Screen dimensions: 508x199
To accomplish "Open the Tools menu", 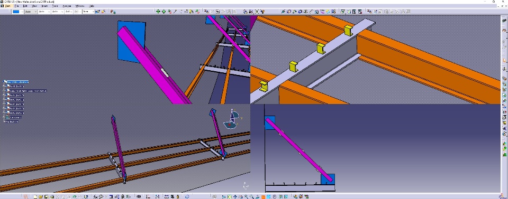I will (55, 6).
